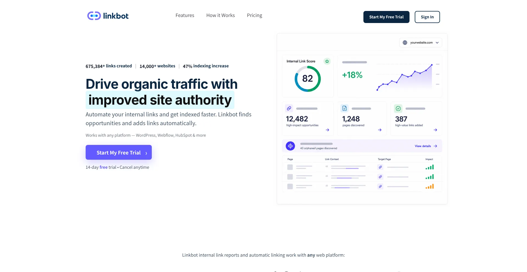Open arrow on pages discovered card

(x=380, y=130)
